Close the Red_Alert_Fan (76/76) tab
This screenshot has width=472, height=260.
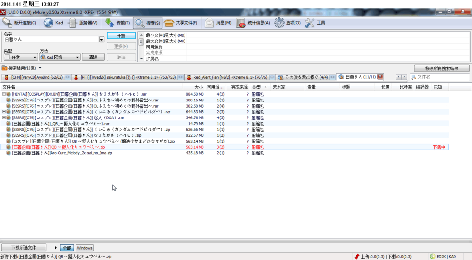(x=272, y=77)
